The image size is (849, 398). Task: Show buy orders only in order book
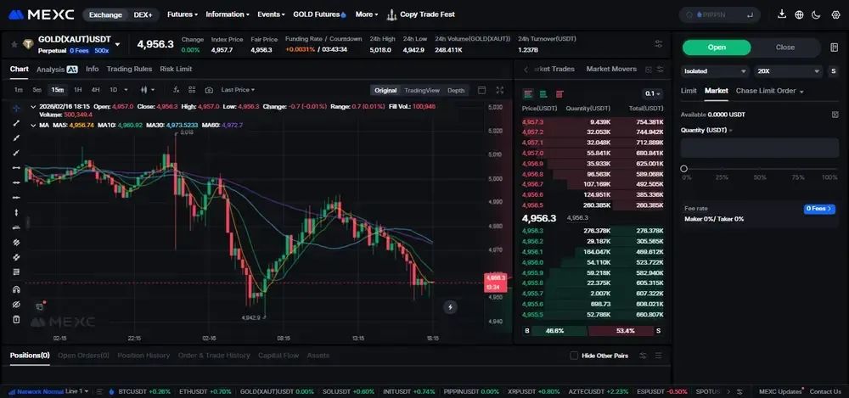(543, 93)
